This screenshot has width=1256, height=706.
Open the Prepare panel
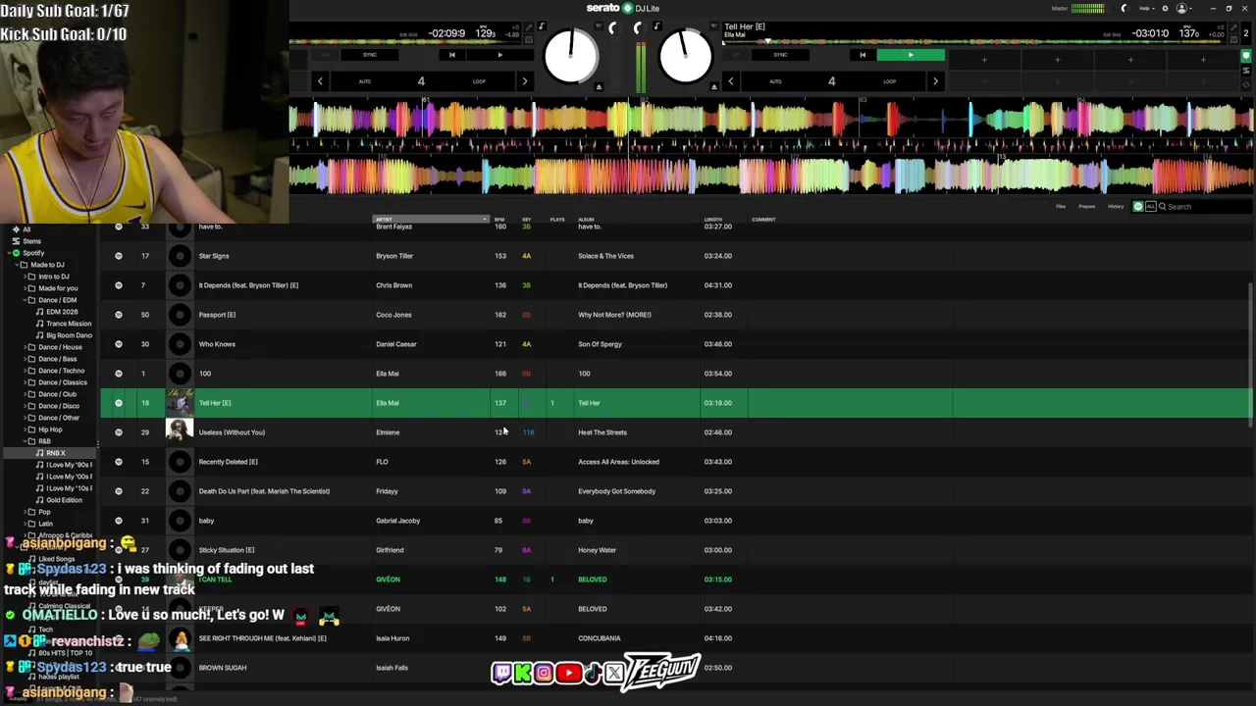click(x=1086, y=207)
